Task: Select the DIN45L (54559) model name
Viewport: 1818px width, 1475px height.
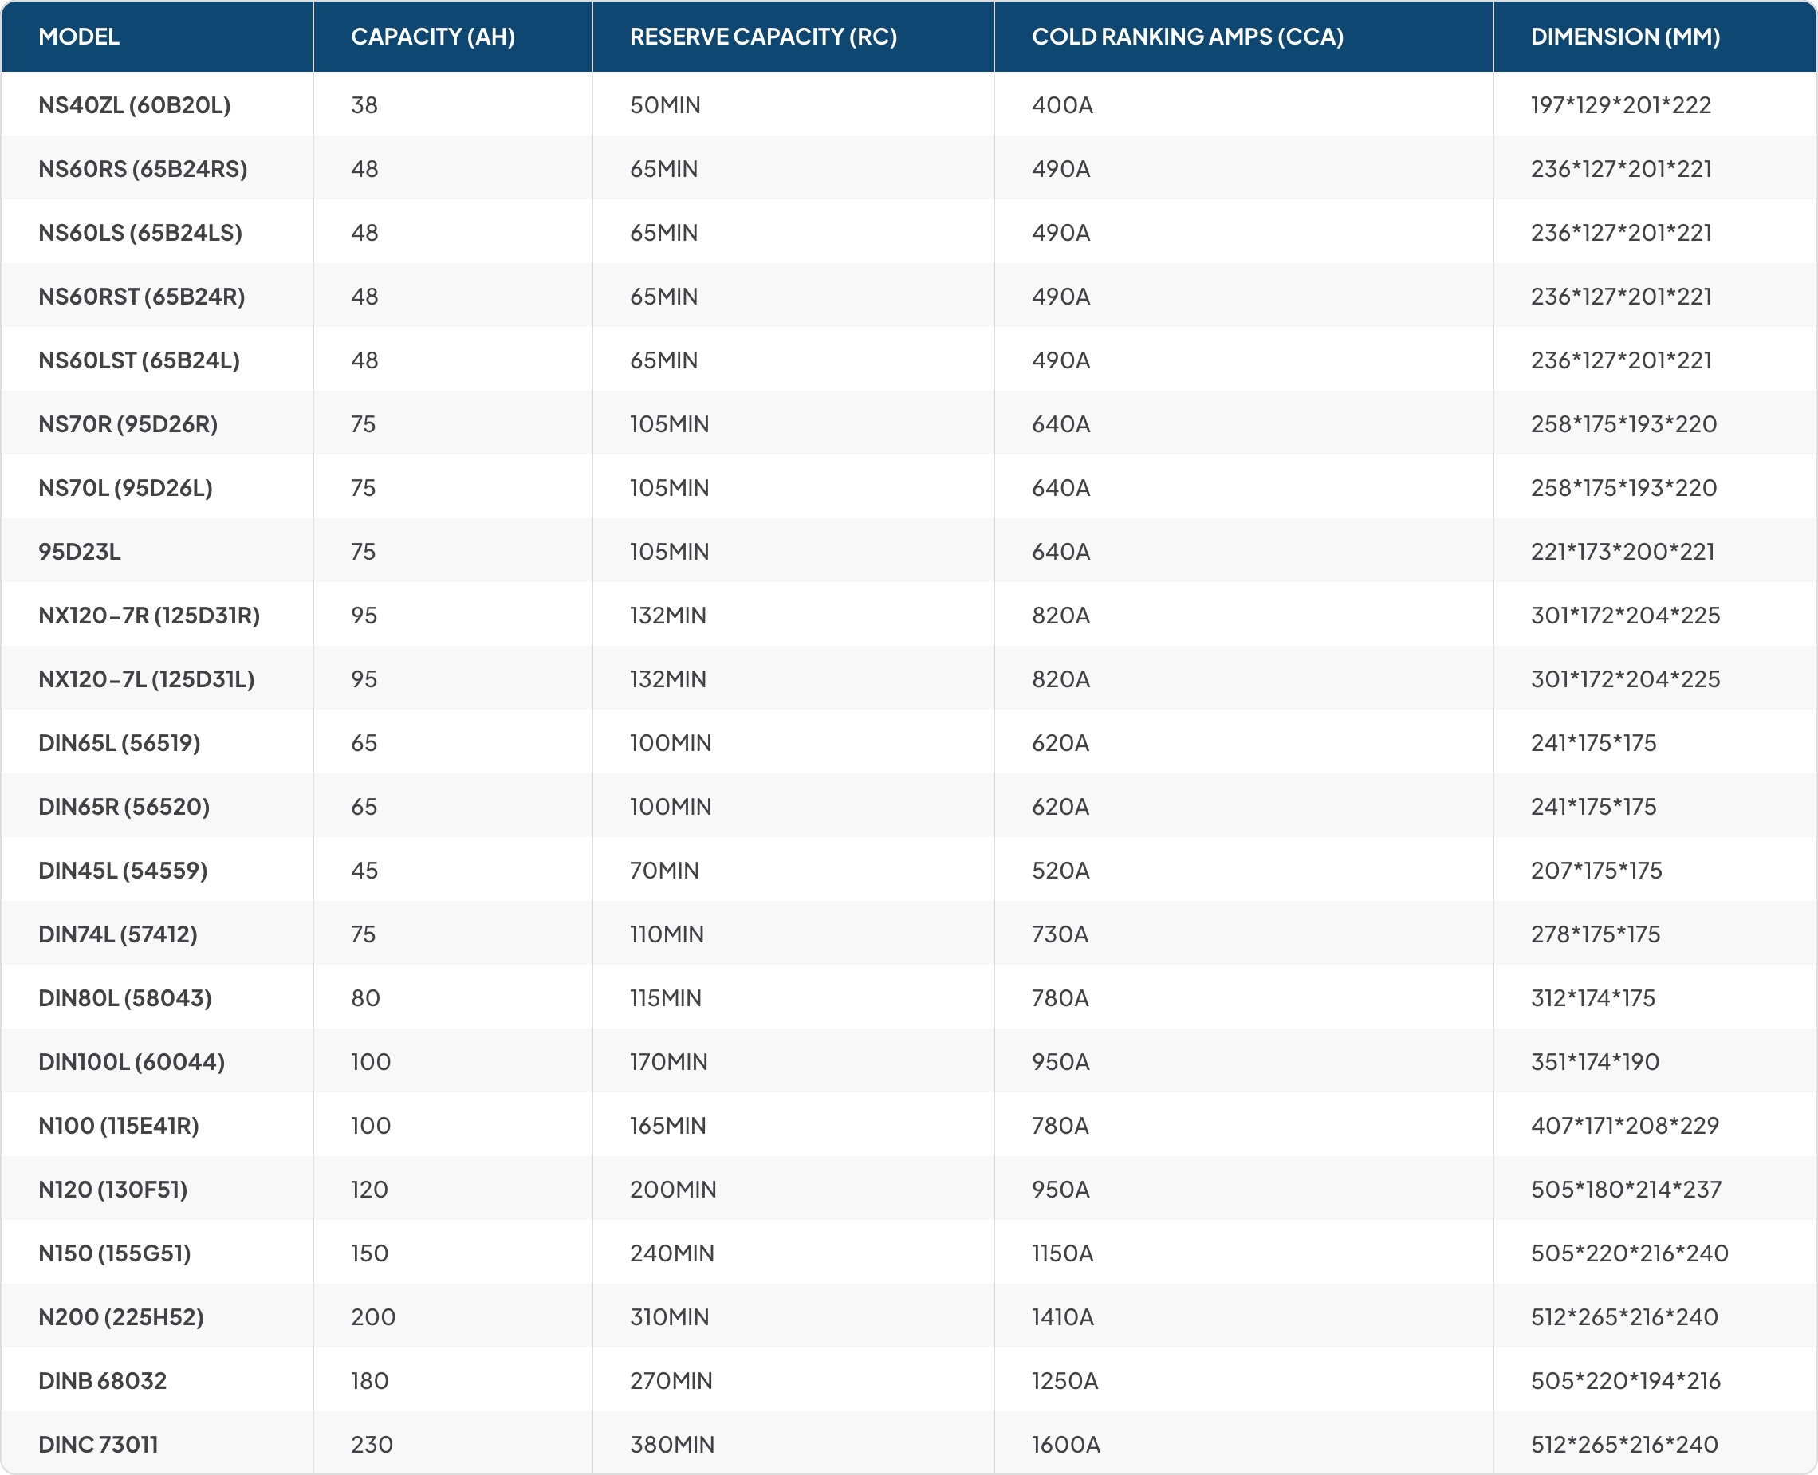Action: click(122, 869)
